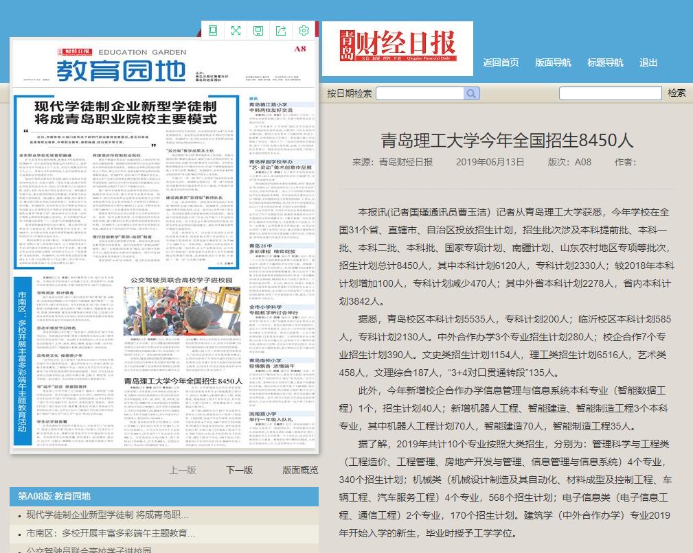The image size is (693, 553).
Task: Click the 青岛财经日报 newspaper logo
Action: tap(398, 48)
